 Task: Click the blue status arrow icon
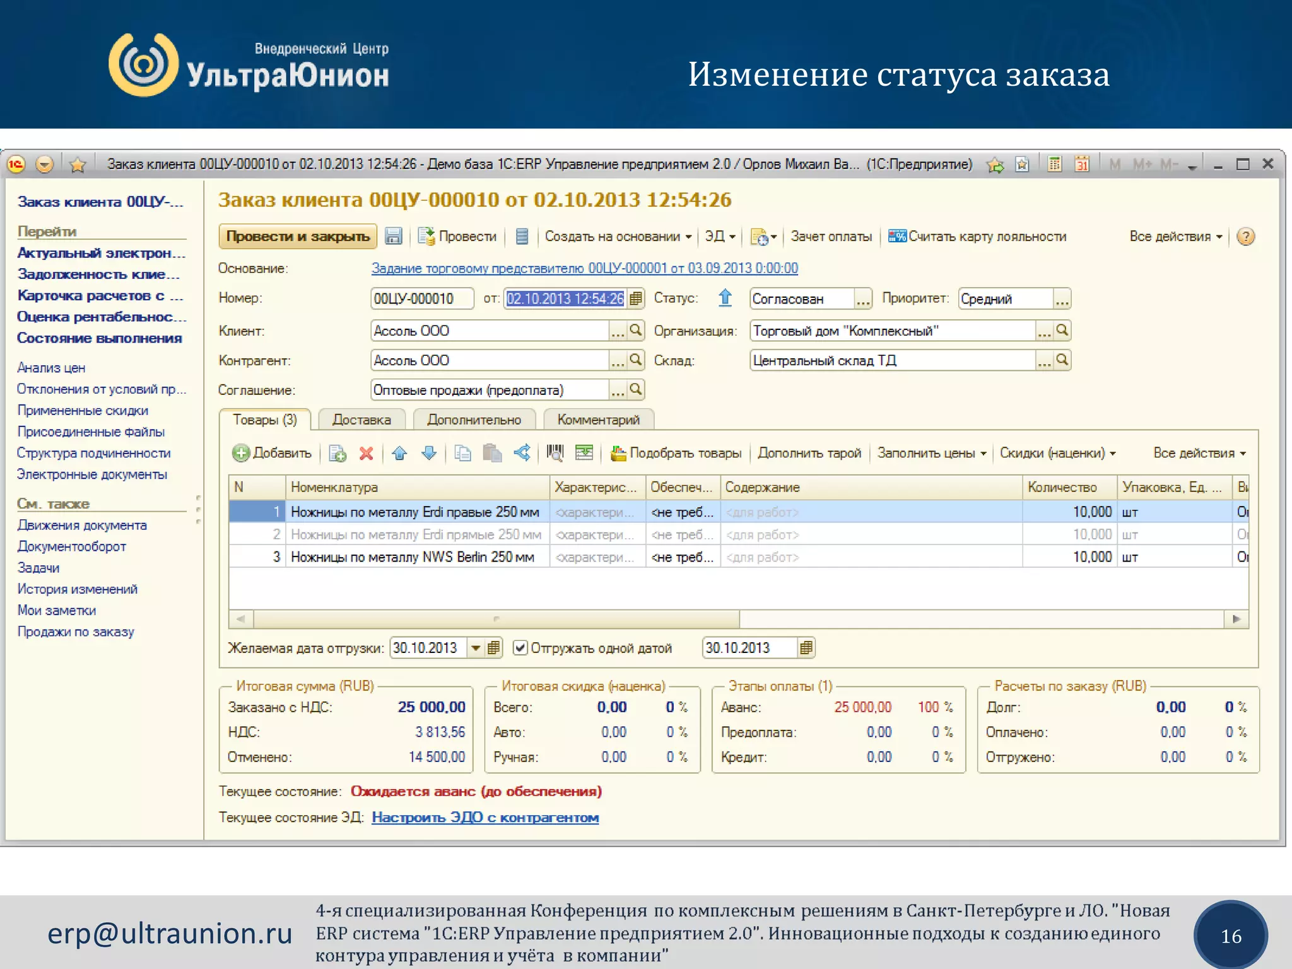pyautogui.click(x=725, y=297)
